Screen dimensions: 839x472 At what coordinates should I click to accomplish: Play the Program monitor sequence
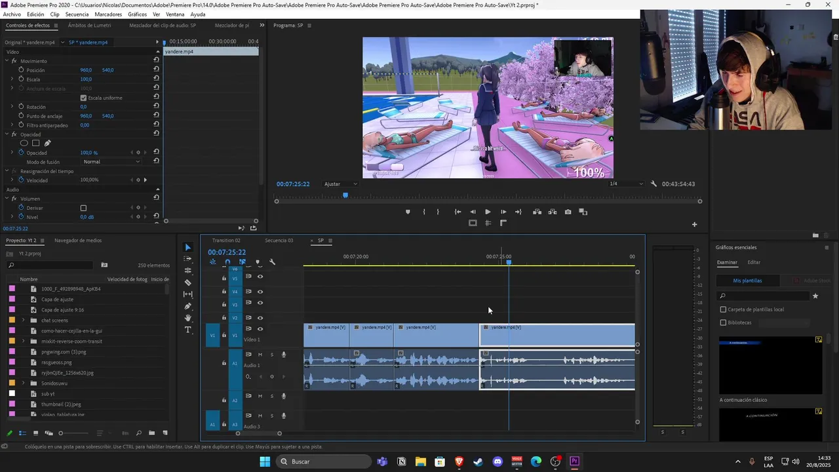pos(488,212)
